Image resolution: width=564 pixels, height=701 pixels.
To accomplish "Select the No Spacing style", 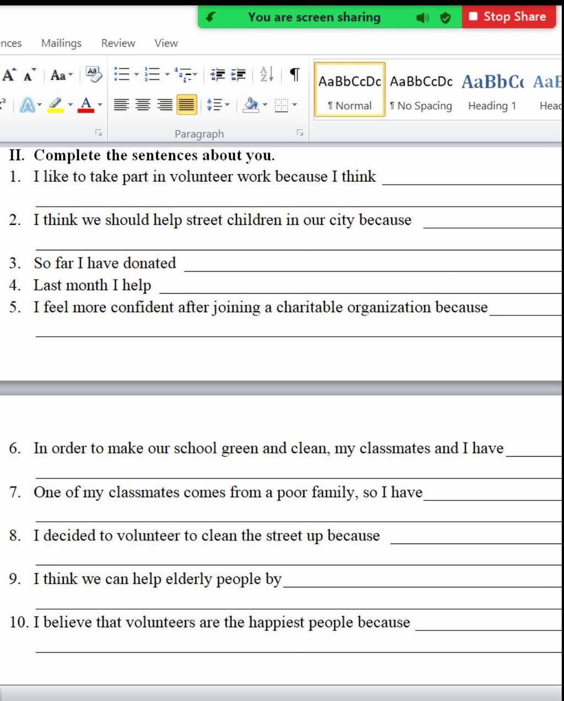I will [421, 90].
